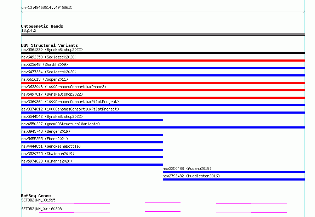The height and width of the screenshot is (217, 315).
Task: Open esv3632048 (1000GenomesConsortiumPhase3) label
Action: pos(64,87)
